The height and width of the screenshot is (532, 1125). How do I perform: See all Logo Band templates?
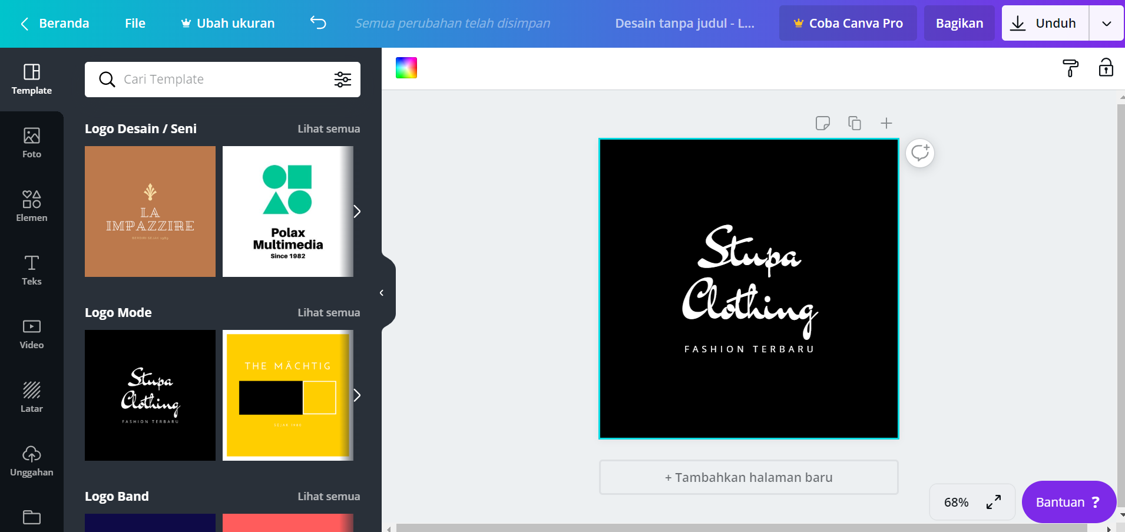(329, 497)
